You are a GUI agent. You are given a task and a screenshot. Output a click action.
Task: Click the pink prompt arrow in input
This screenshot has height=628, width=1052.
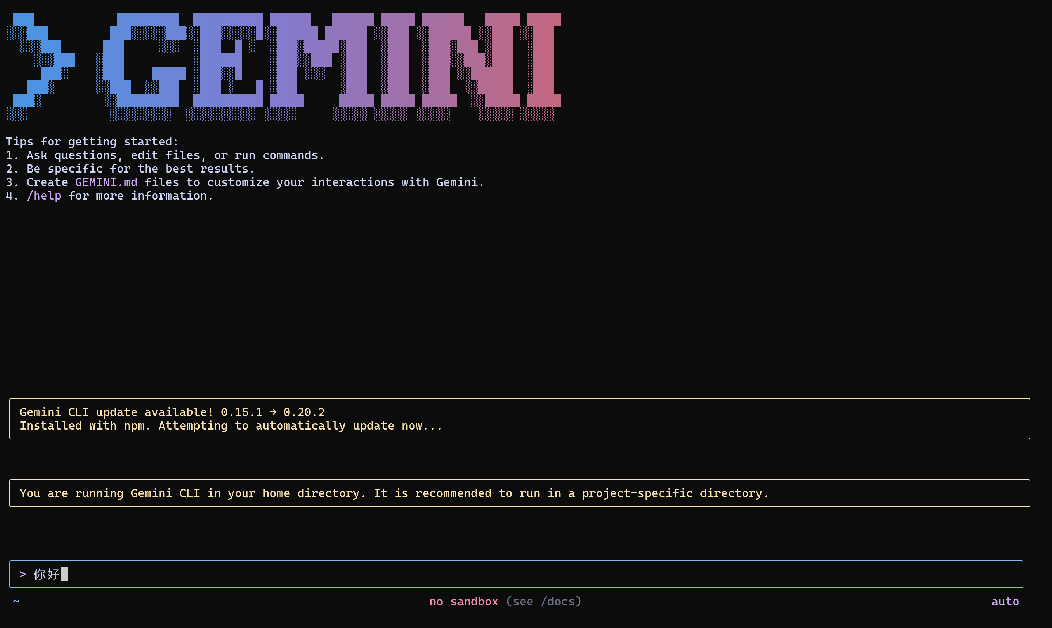pyautogui.click(x=23, y=574)
